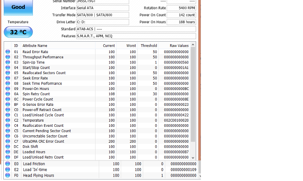Image resolution: width=303 pixels, height=181 pixels.
Task: Click the Loaded Hours status icon
Action: (x=8, y=152)
